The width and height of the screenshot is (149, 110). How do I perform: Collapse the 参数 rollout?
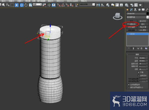[x=137, y=54]
